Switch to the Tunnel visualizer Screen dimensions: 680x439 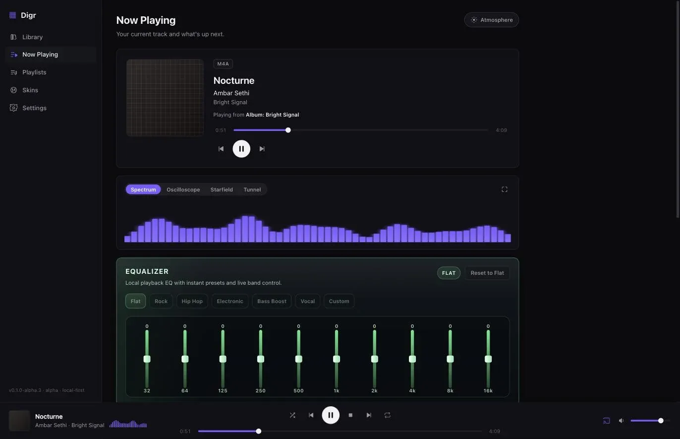coord(252,189)
